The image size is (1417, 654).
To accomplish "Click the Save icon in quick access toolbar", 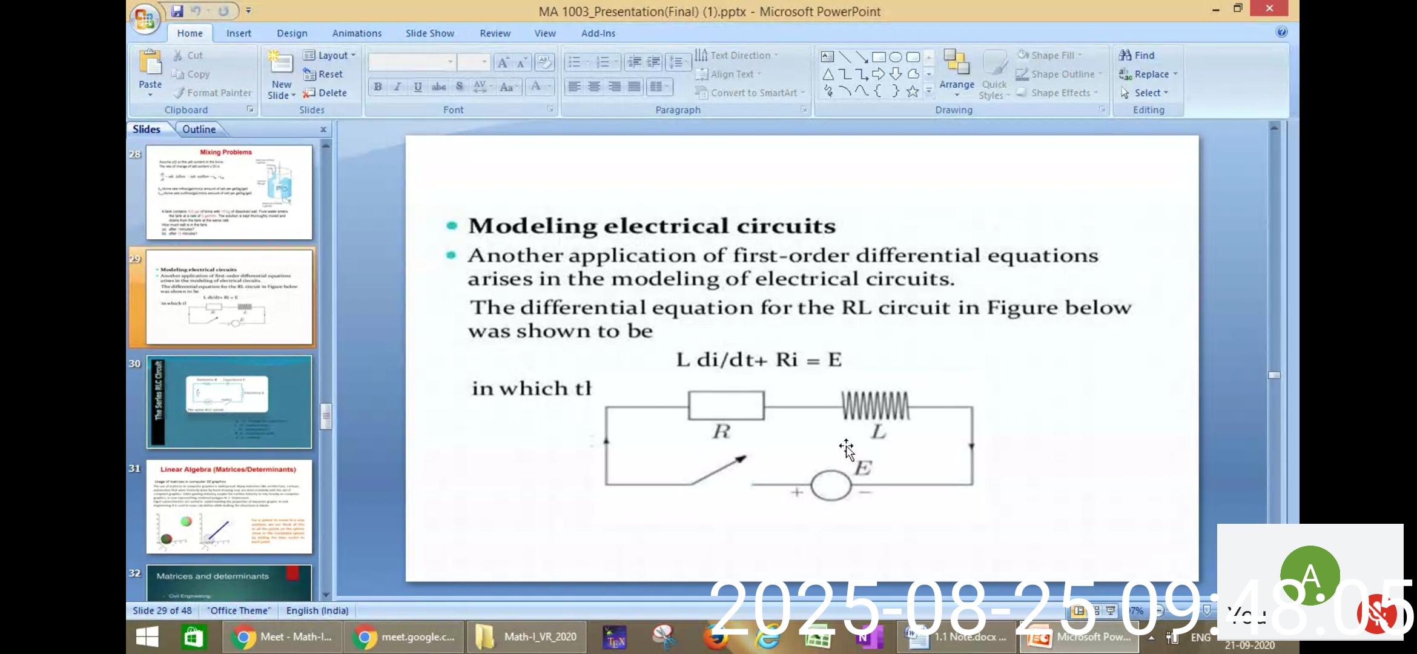I will click(x=177, y=11).
